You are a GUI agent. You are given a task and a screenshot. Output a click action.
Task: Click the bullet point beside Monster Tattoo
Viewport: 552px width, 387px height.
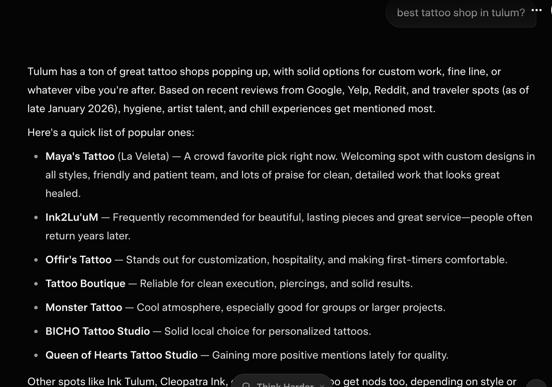[36, 307]
